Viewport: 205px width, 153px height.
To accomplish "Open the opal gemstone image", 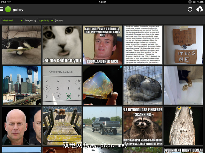I will [102, 85].
